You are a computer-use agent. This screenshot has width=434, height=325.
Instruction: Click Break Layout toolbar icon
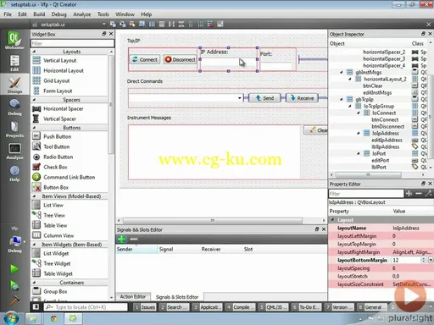pos(210,25)
